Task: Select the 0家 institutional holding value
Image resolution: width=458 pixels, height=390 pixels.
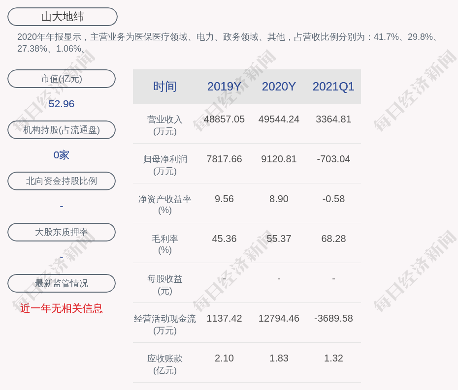Action: tap(62, 155)
